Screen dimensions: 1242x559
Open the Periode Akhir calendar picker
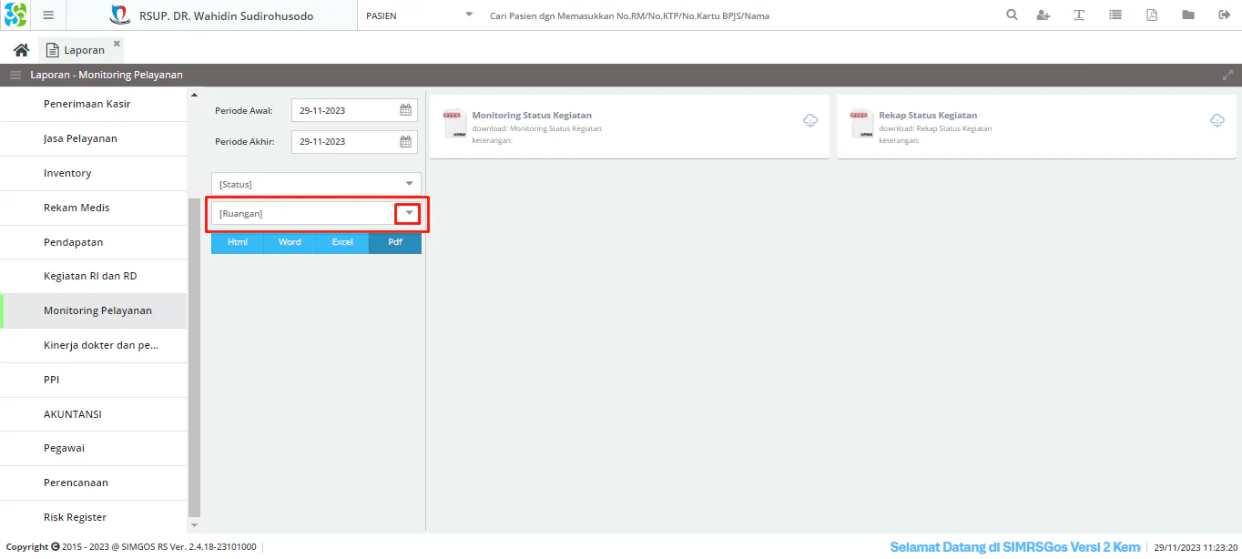coord(406,141)
